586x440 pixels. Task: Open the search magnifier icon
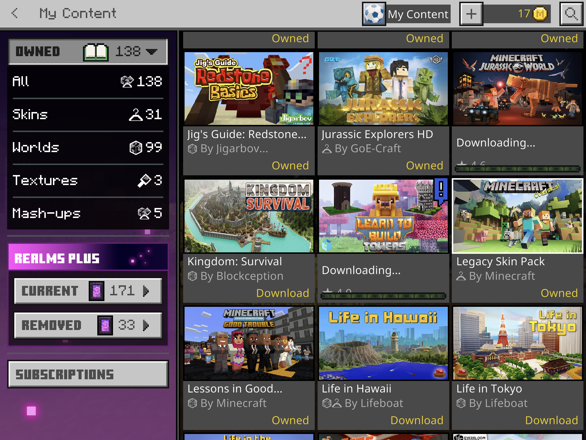tap(571, 14)
